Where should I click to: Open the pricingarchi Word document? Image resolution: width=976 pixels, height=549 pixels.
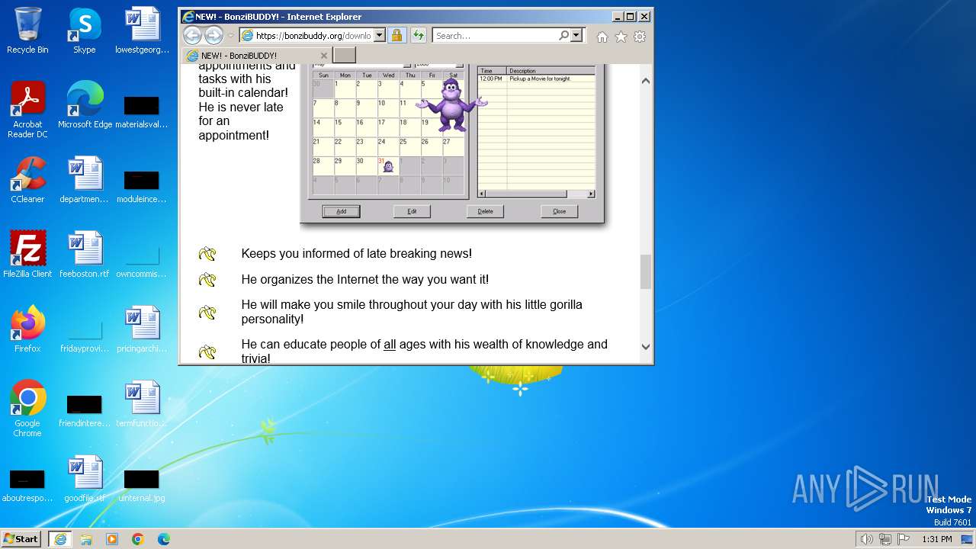[x=142, y=329]
